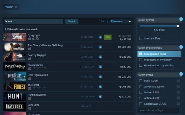Click the Apple icon under Dying Light
The image size is (185, 115).
[x=33, y=39]
